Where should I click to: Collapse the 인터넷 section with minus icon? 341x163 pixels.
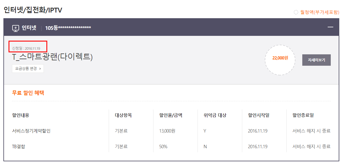(x=330, y=27)
